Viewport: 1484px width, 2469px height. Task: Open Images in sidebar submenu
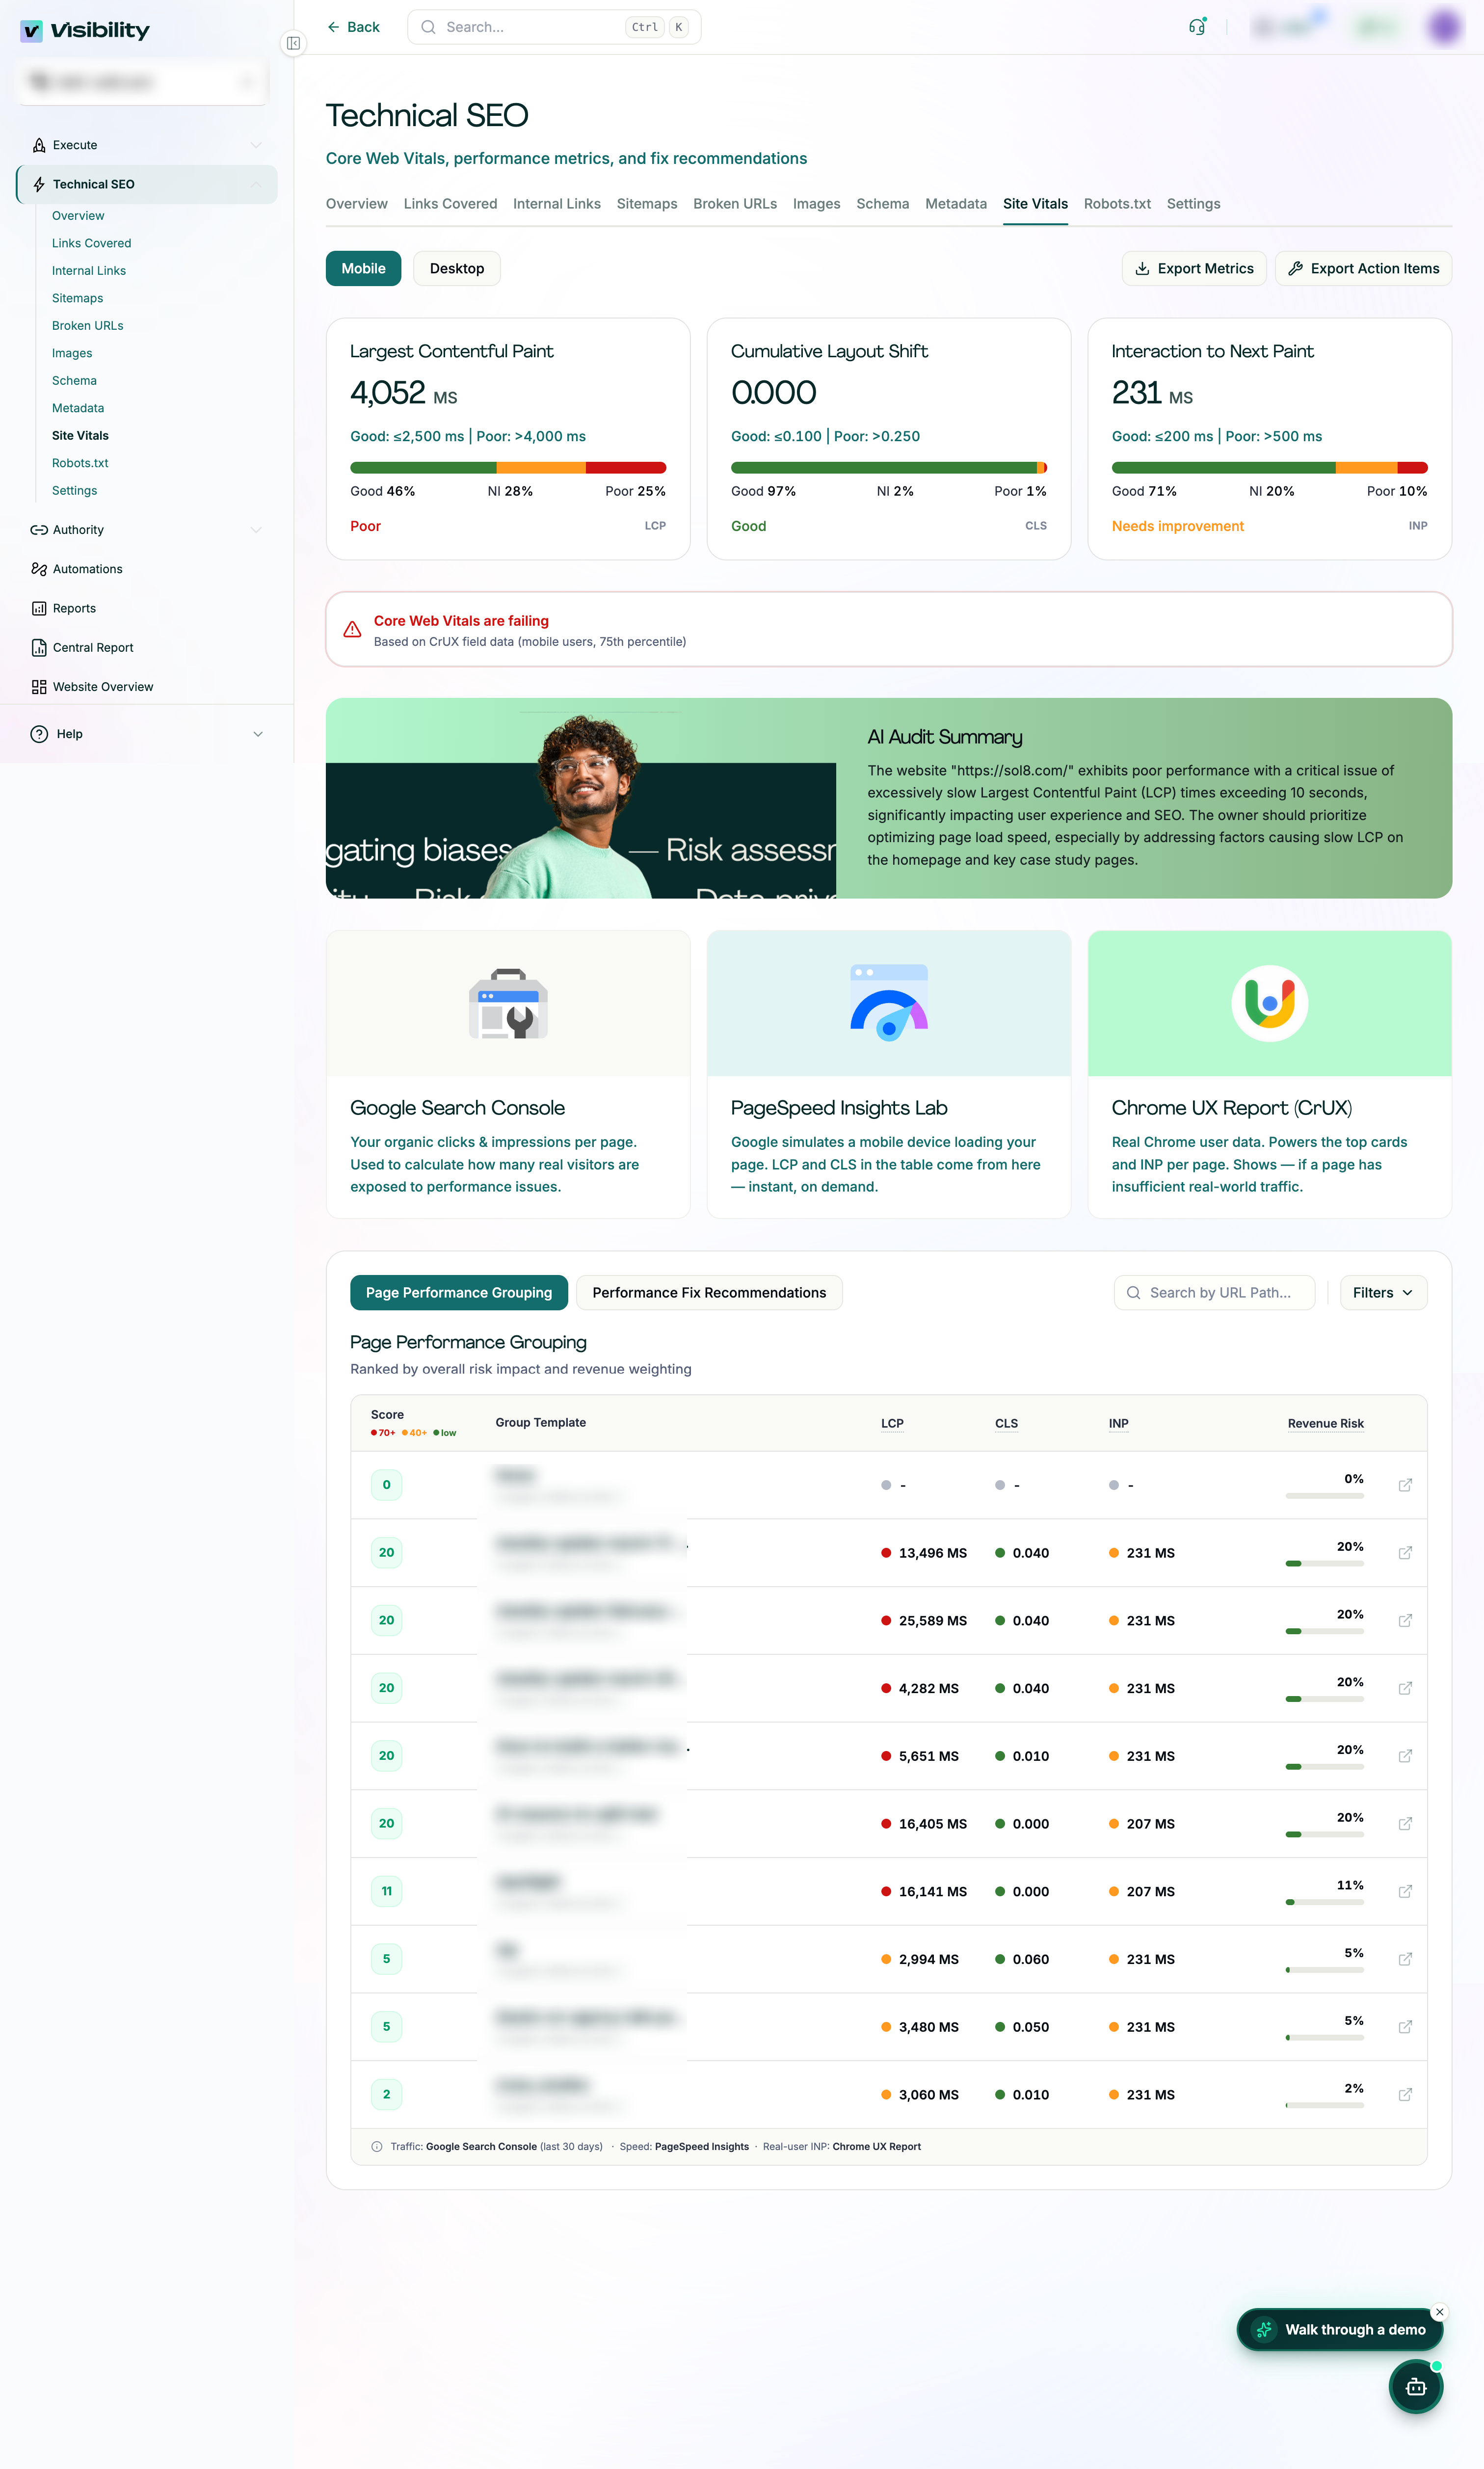pyautogui.click(x=72, y=353)
